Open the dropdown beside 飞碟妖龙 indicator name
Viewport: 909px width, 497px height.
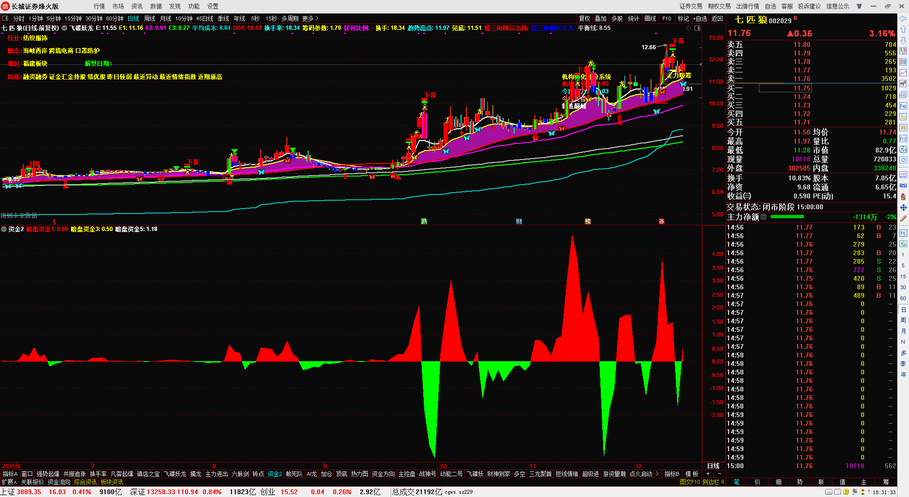65,28
